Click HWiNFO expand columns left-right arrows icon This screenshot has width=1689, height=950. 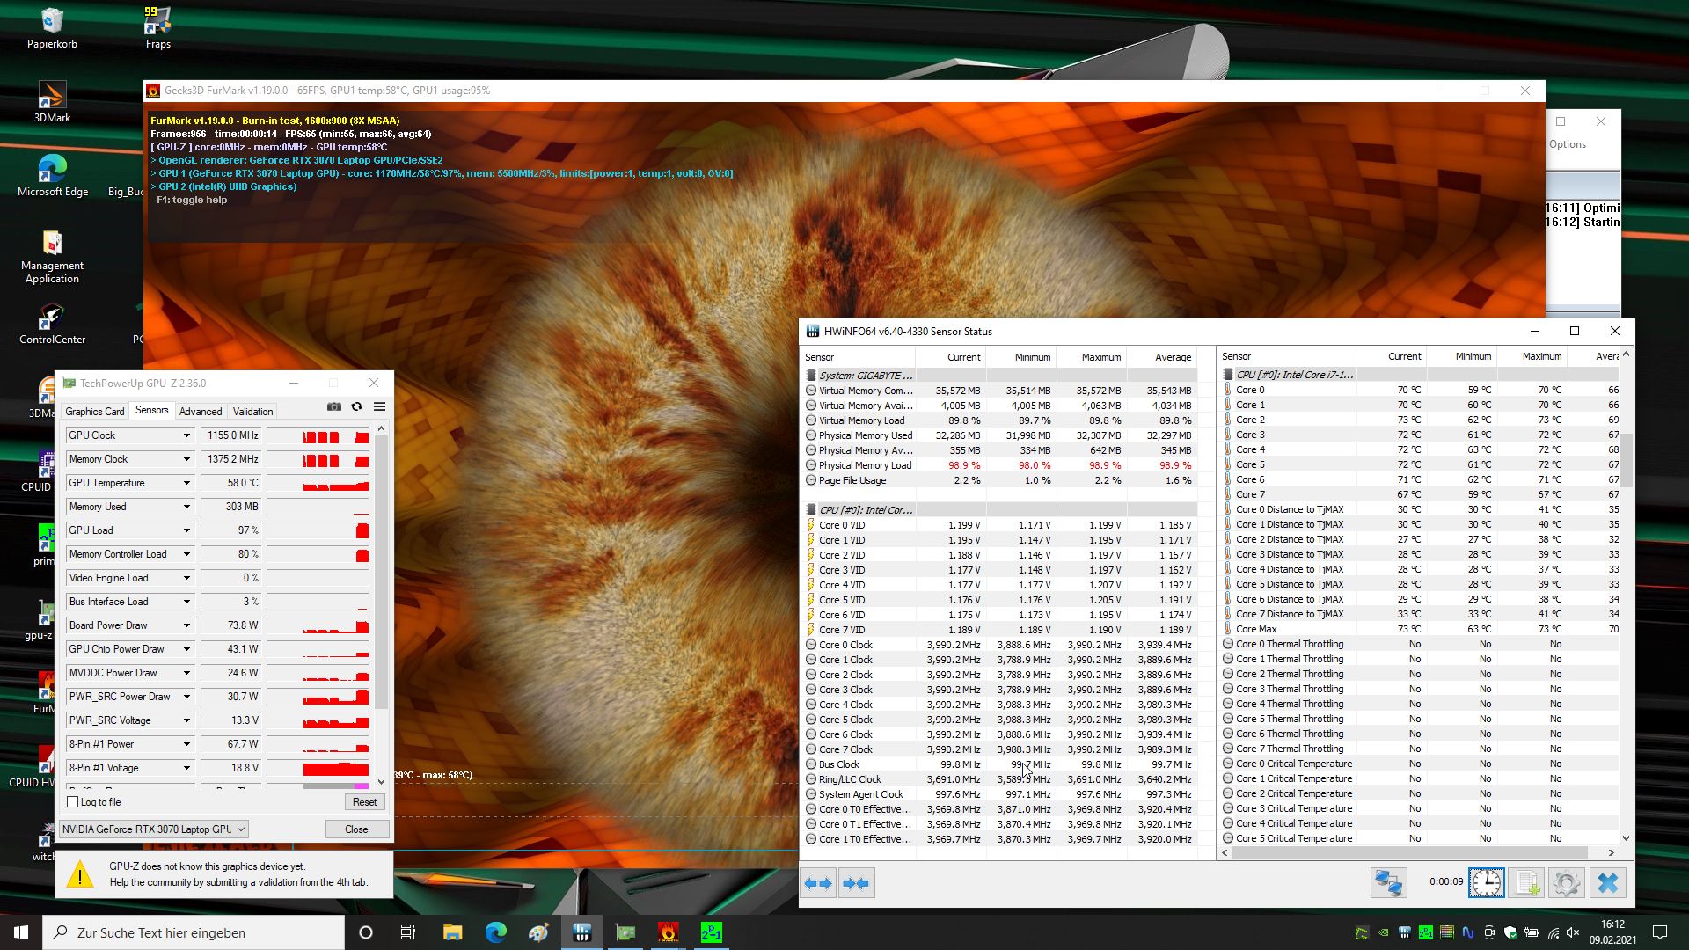point(819,883)
